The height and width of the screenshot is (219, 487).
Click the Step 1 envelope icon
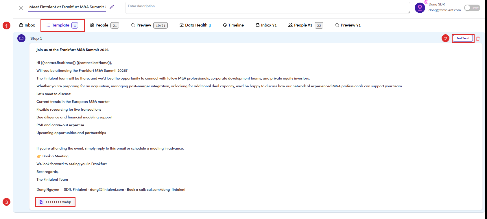tap(21, 38)
